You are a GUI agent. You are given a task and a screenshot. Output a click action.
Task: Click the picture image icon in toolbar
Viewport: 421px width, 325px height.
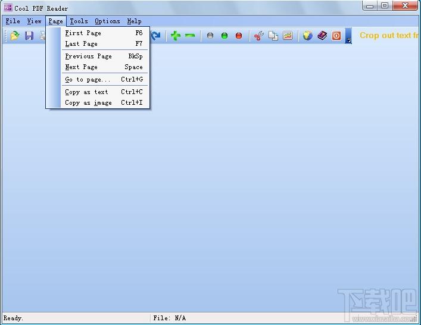(x=288, y=36)
